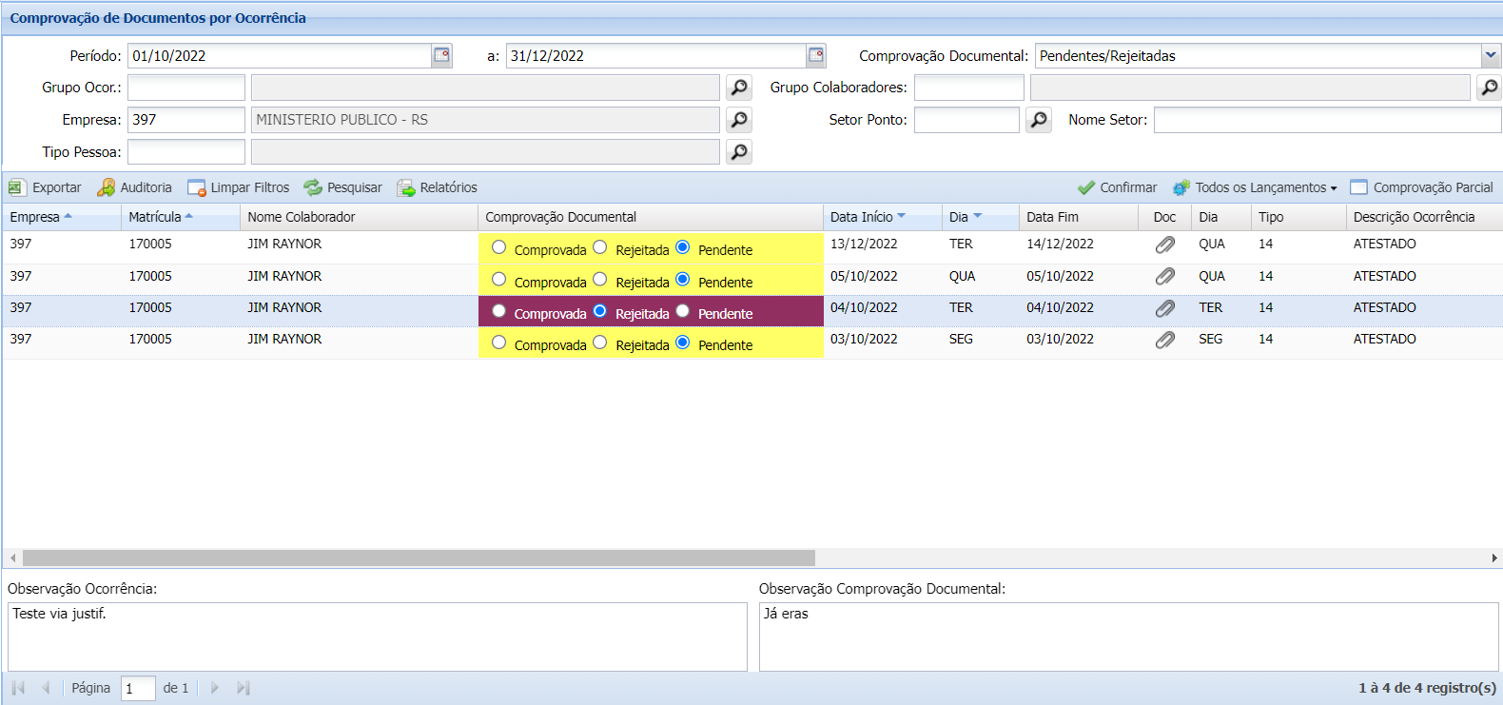Sort by Matrícula column header

point(181,217)
